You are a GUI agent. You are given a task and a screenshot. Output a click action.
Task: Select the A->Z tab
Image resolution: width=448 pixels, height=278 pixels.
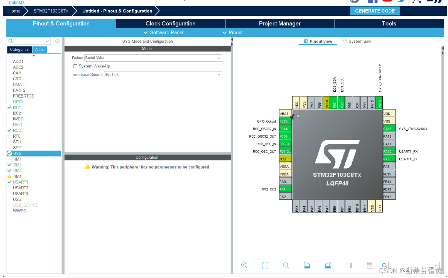click(x=39, y=49)
